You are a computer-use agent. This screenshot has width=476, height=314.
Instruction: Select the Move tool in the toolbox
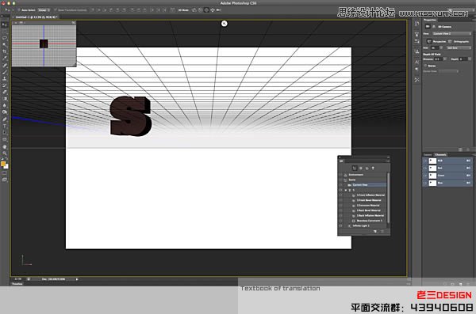coord(5,25)
